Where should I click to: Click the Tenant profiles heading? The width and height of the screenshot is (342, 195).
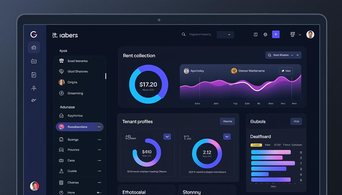pyautogui.click(x=137, y=122)
